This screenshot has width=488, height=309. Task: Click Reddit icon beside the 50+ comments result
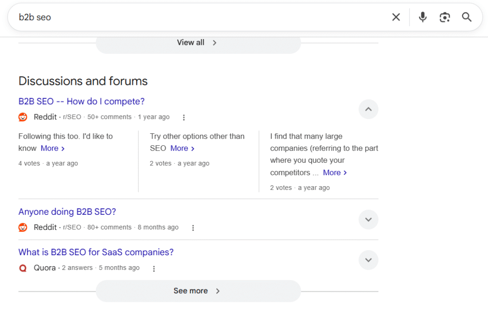(x=23, y=117)
